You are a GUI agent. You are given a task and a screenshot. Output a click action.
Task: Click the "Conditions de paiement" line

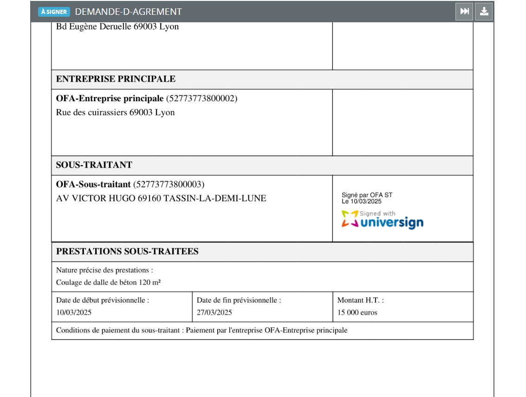[201, 331]
